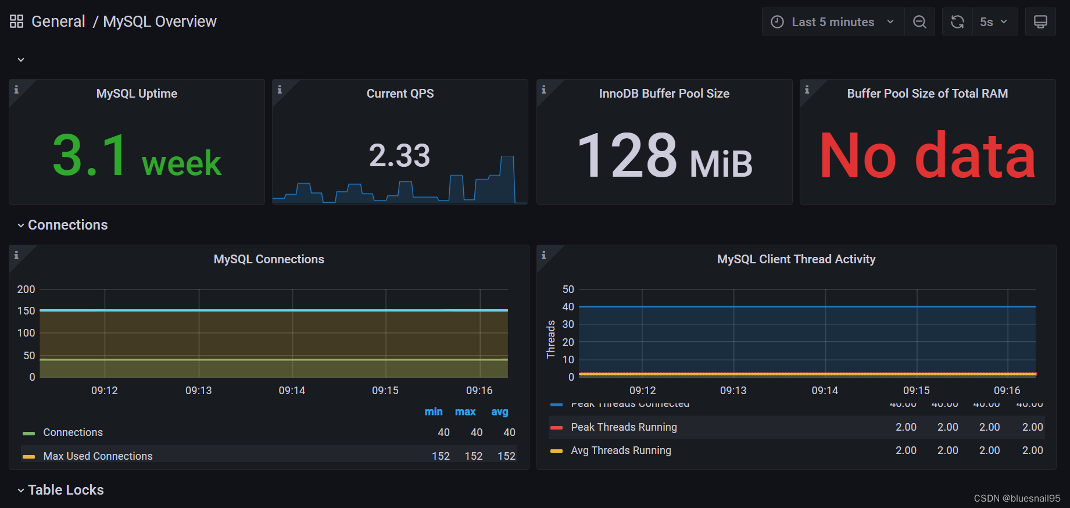
Task: Sort legend by the min column header
Action: pos(434,412)
